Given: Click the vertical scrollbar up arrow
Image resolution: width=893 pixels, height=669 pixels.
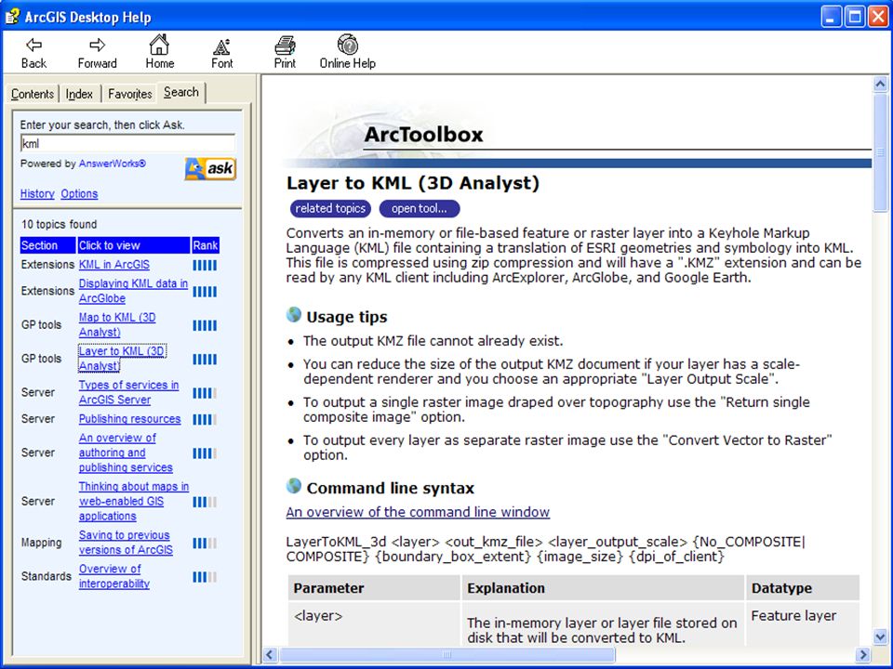Looking at the screenshot, I should click(880, 85).
